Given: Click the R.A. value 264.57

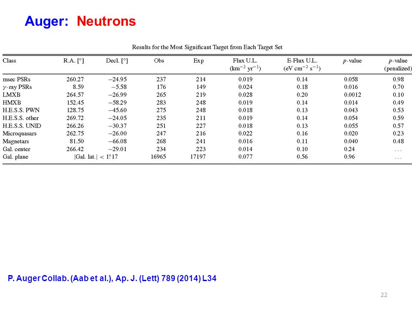Looking at the screenshot, I should click(75, 95).
